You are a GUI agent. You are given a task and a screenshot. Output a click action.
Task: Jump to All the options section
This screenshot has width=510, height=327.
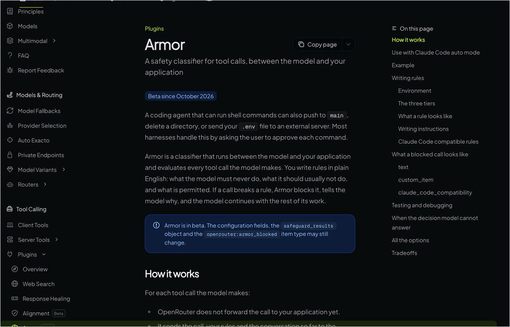click(x=410, y=240)
